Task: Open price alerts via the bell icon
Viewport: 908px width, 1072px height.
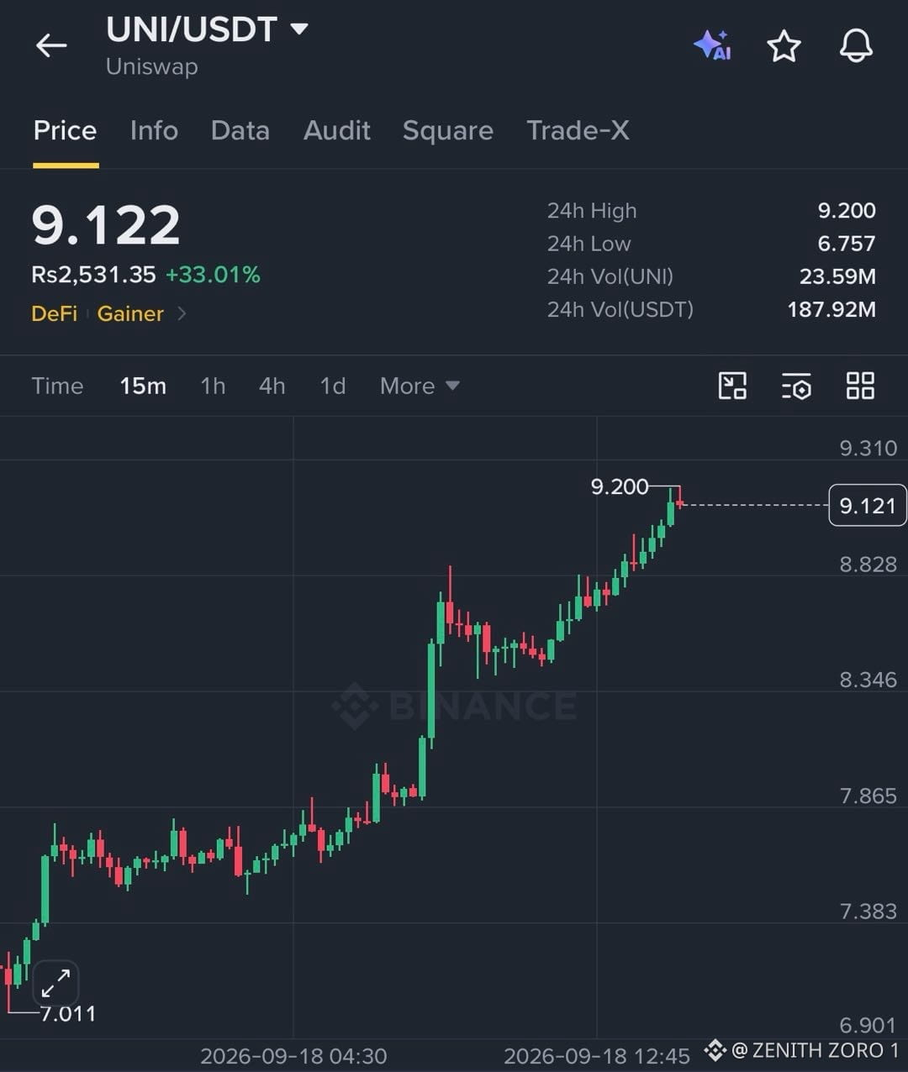Action: [856, 45]
